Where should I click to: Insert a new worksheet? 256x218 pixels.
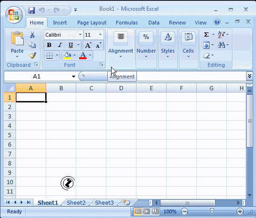[127, 202]
